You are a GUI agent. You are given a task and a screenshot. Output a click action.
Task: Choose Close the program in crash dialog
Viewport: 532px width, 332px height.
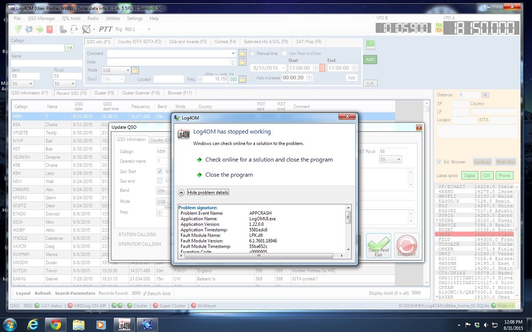click(229, 175)
